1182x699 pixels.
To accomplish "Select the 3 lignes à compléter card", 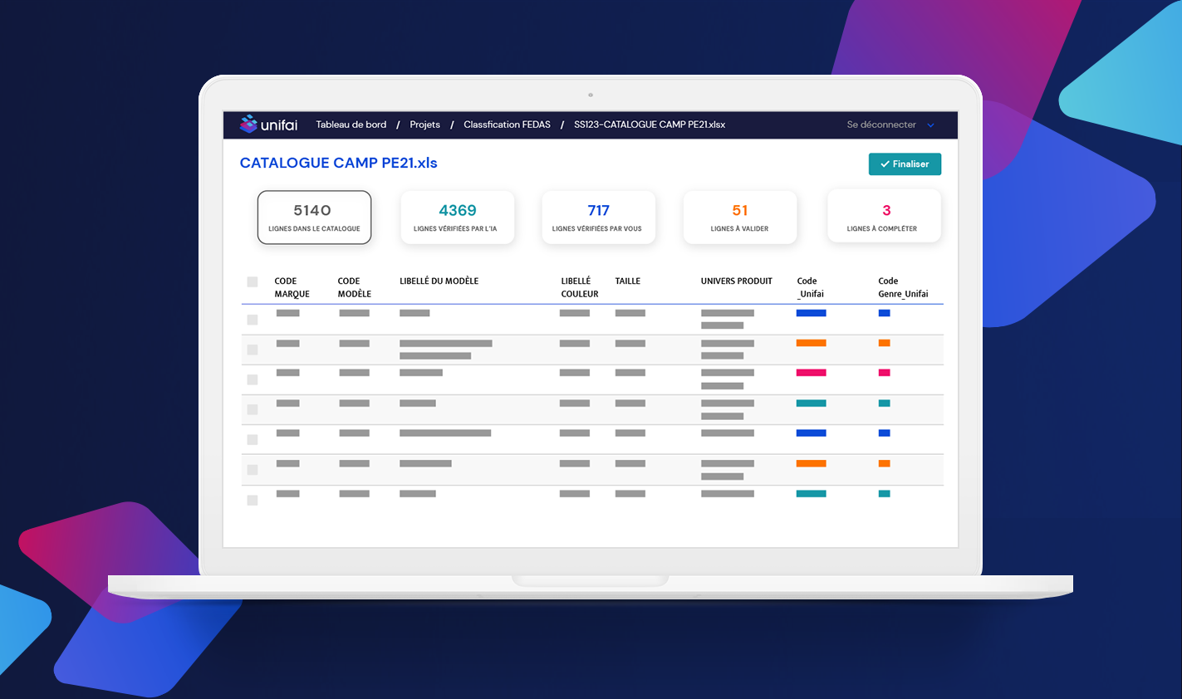I will coord(884,216).
